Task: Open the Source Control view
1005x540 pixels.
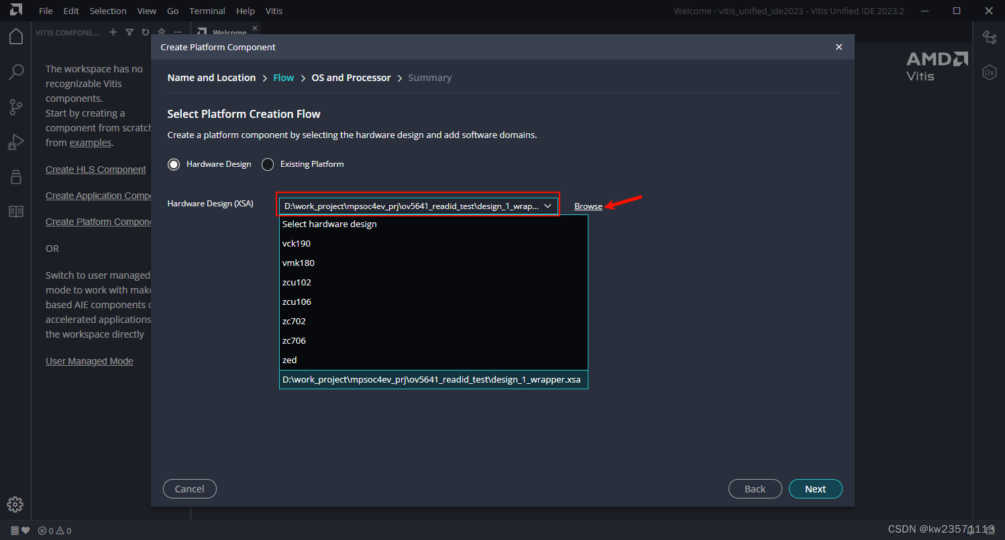Action: (x=16, y=107)
